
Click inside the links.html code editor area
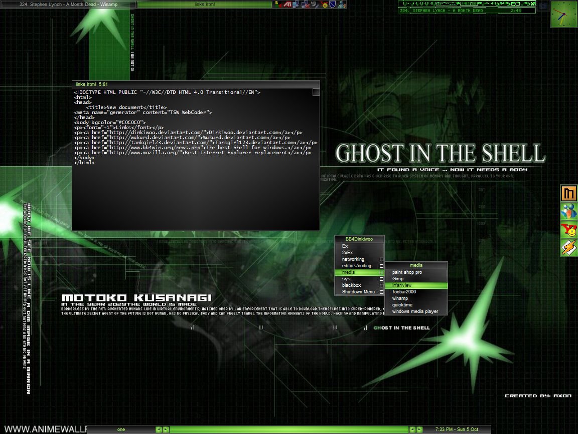193,159
